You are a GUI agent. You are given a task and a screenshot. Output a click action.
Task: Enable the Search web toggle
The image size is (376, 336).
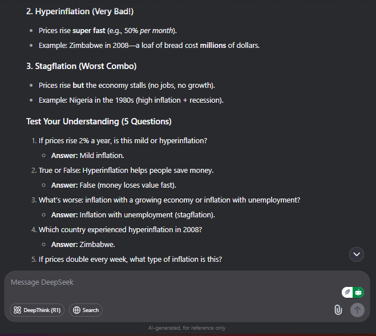click(x=86, y=310)
